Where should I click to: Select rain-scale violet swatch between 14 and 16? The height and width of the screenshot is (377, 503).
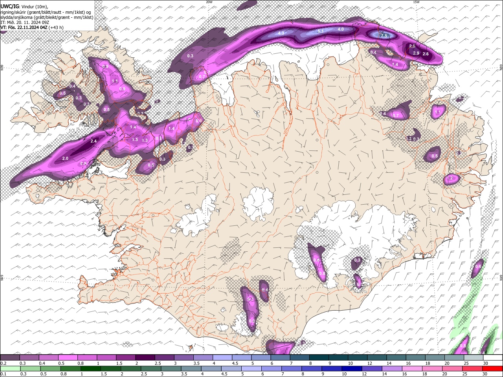coord(392,368)
